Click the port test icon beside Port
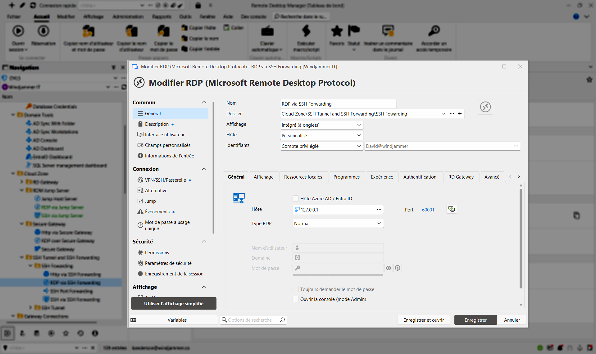596x354 pixels. (x=451, y=209)
